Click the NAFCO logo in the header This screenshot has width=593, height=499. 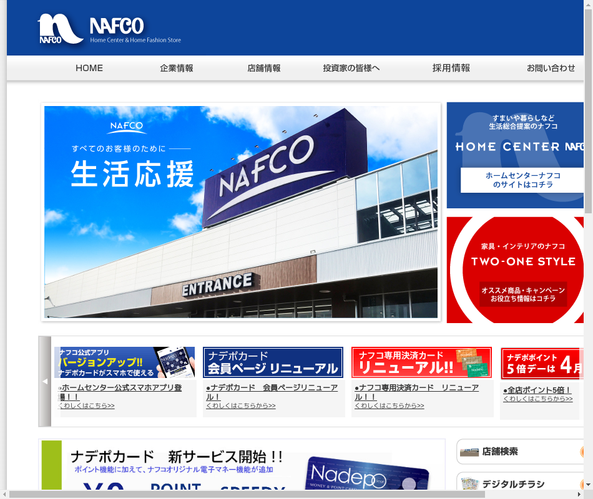point(109,29)
